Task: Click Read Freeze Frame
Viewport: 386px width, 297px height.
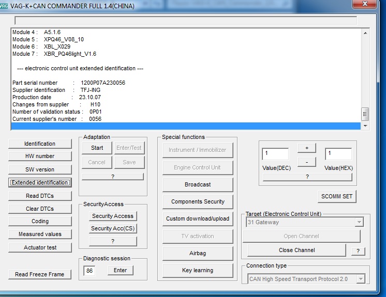Action: [x=40, y=274]
